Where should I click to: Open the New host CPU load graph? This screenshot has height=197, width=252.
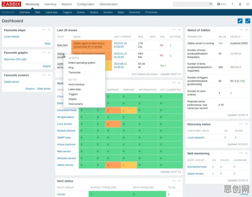pyautogui.click(x=15, y=59)
